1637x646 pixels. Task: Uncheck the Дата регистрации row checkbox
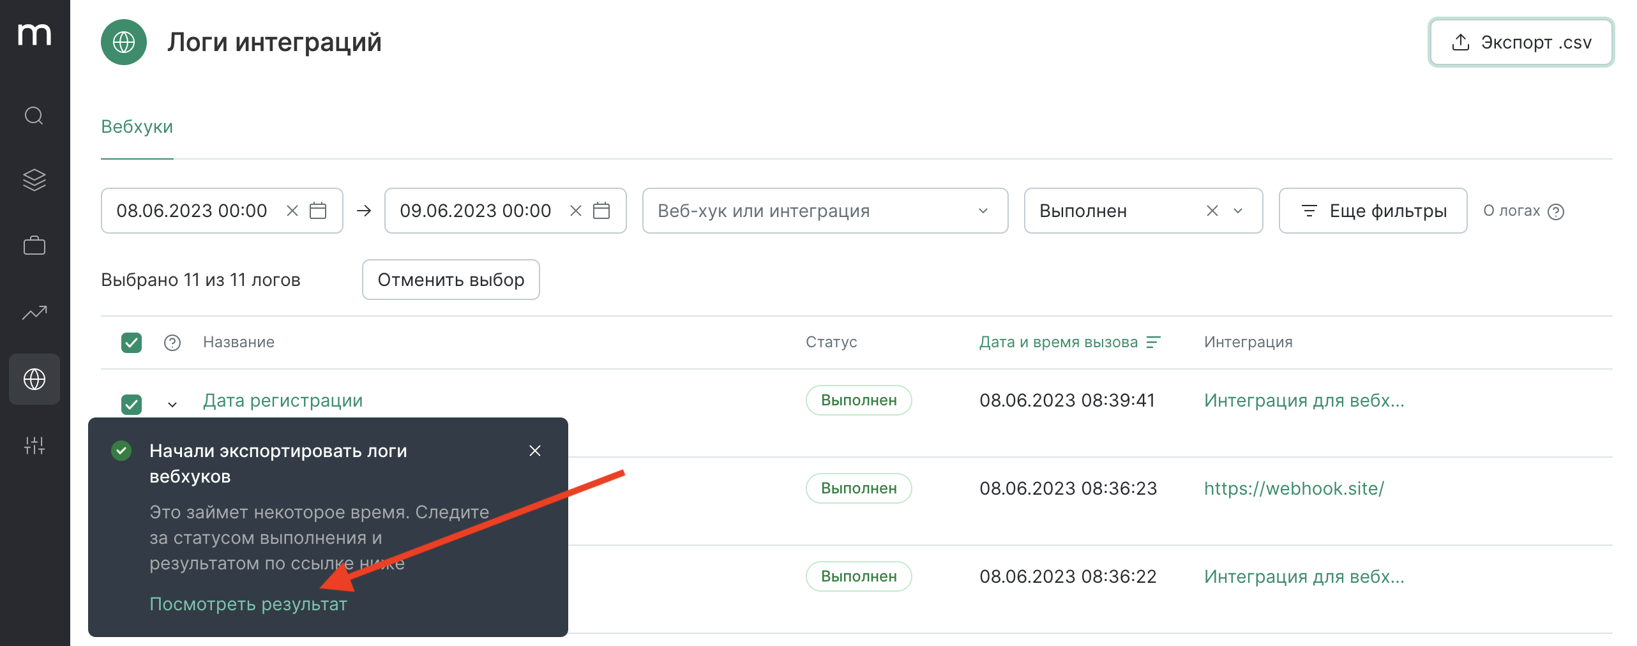tap(132, 404)
